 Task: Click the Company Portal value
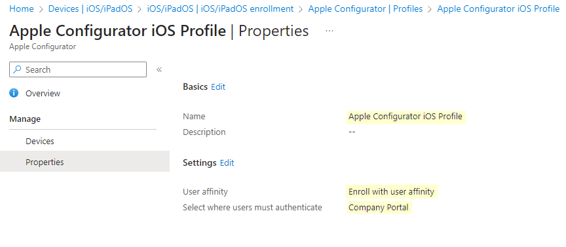point(379,208)
